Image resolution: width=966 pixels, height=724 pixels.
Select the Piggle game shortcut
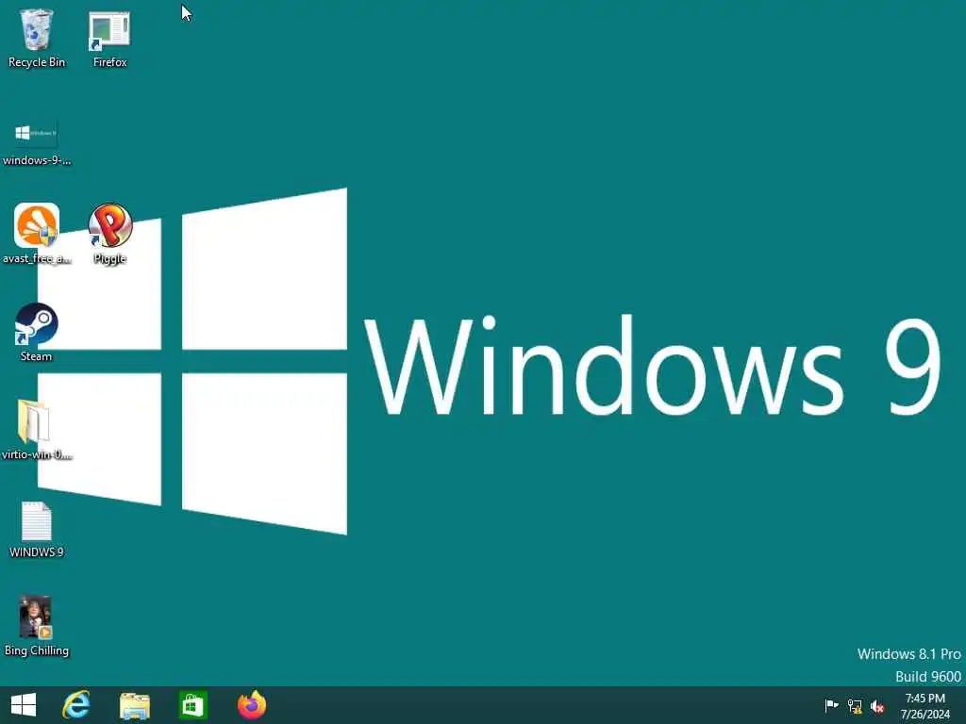coord(109,234)
